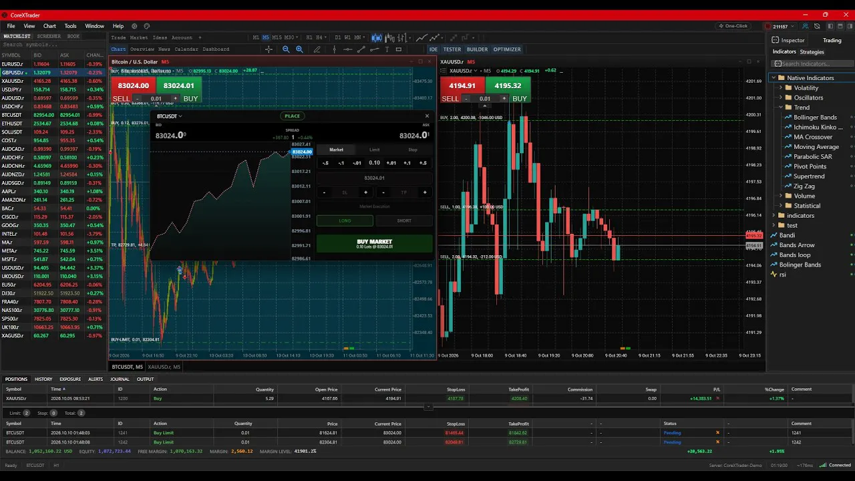Select LONG direction in order ticket
The image size is (855, 481).
(x=345, y=220)
